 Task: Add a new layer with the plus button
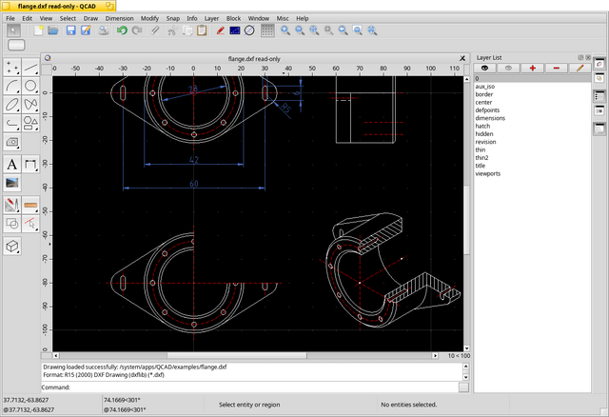tap(533, 68)
